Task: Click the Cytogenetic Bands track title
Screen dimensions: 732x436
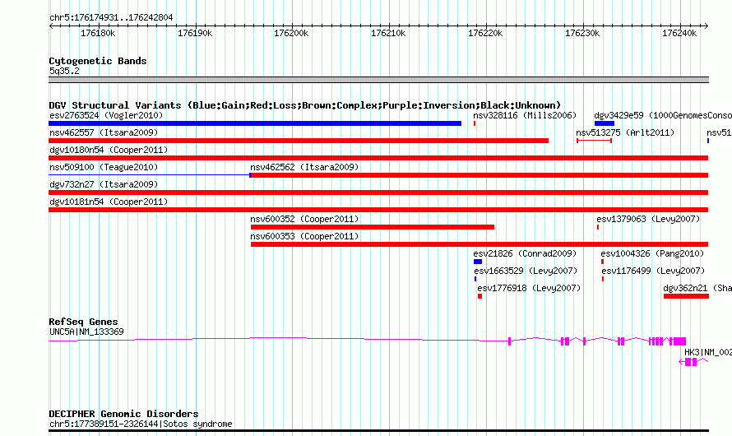Action: point(98,61)
